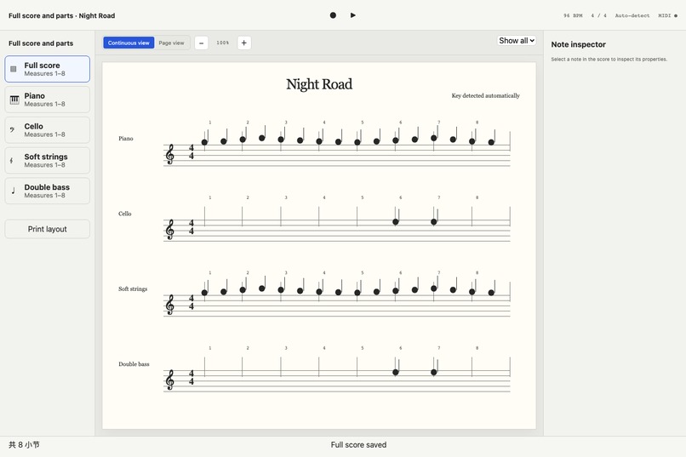686x457 pixels.
Task: Start playback with the play button
Action: point(352,15)
